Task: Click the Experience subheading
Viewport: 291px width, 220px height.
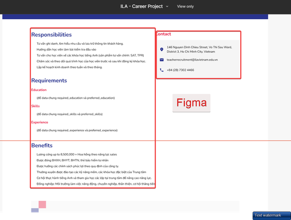Action: pos(40,122)
